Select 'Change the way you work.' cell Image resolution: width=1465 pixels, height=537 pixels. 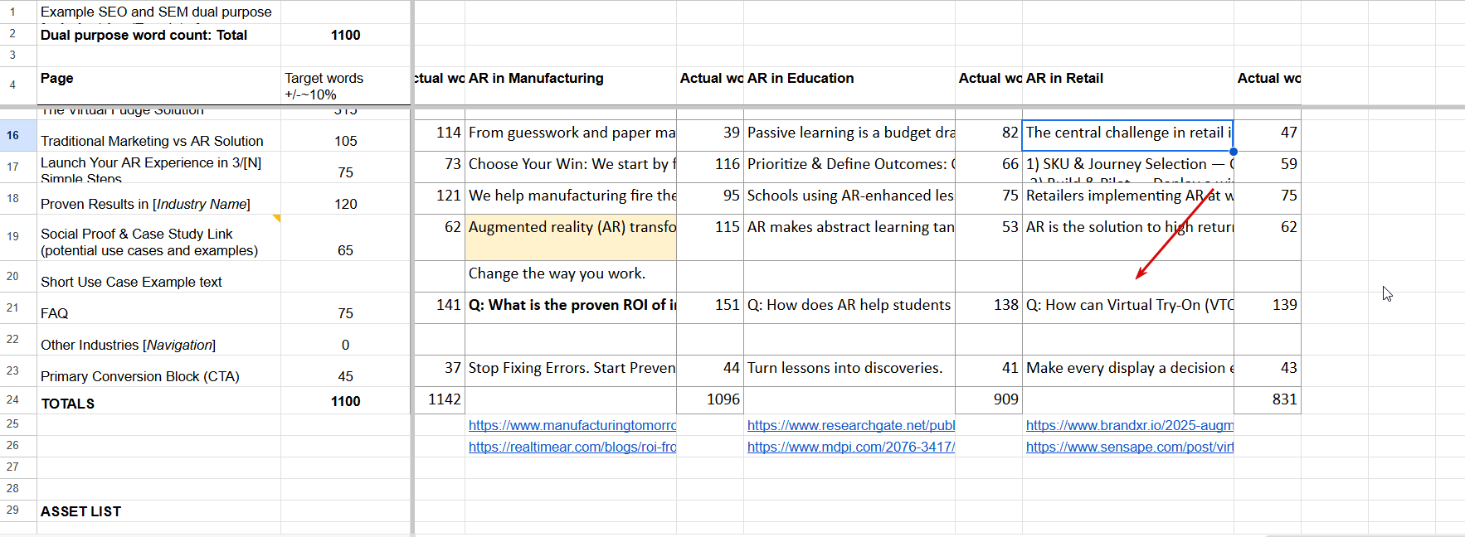coord(571,277)
